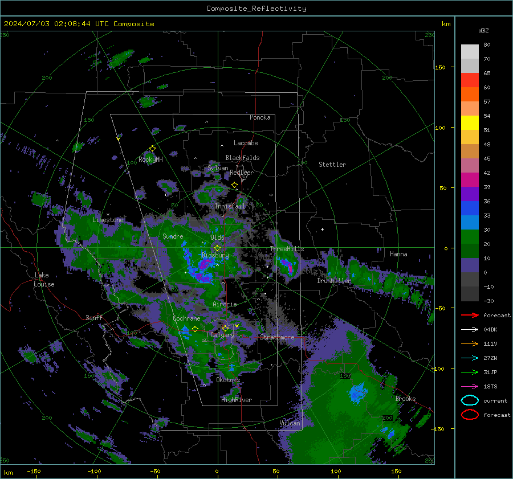
Task: Click the Sylvan label
Action: (x=218, y=168)
